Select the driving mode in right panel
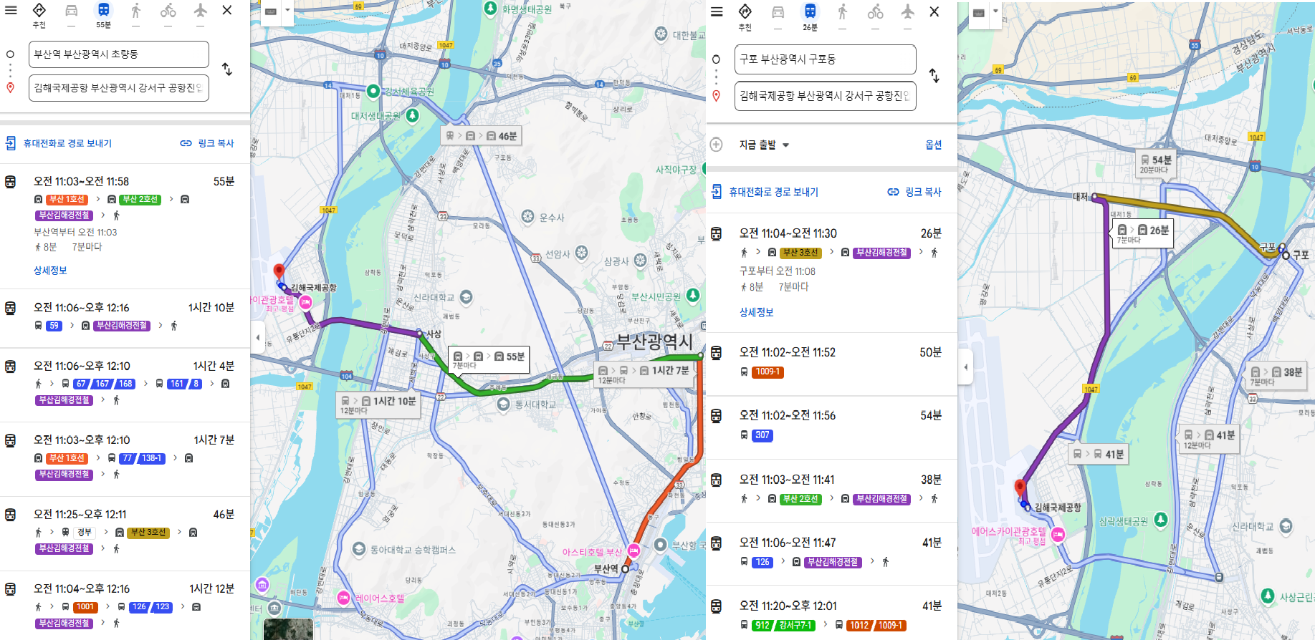The width and height of the screenshot is (1315, 640). coord(778,17)
